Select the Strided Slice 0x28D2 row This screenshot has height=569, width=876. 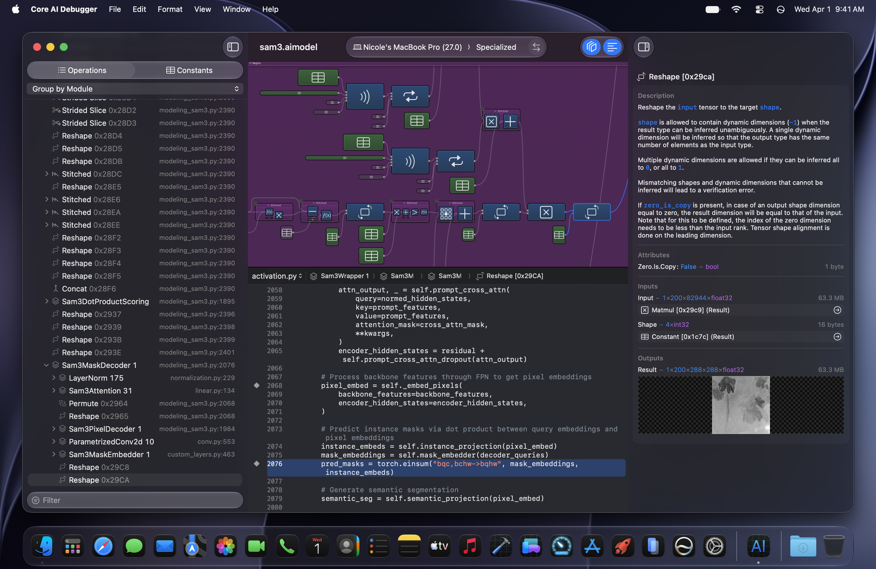pyautogui.click(x=135, y=110)
